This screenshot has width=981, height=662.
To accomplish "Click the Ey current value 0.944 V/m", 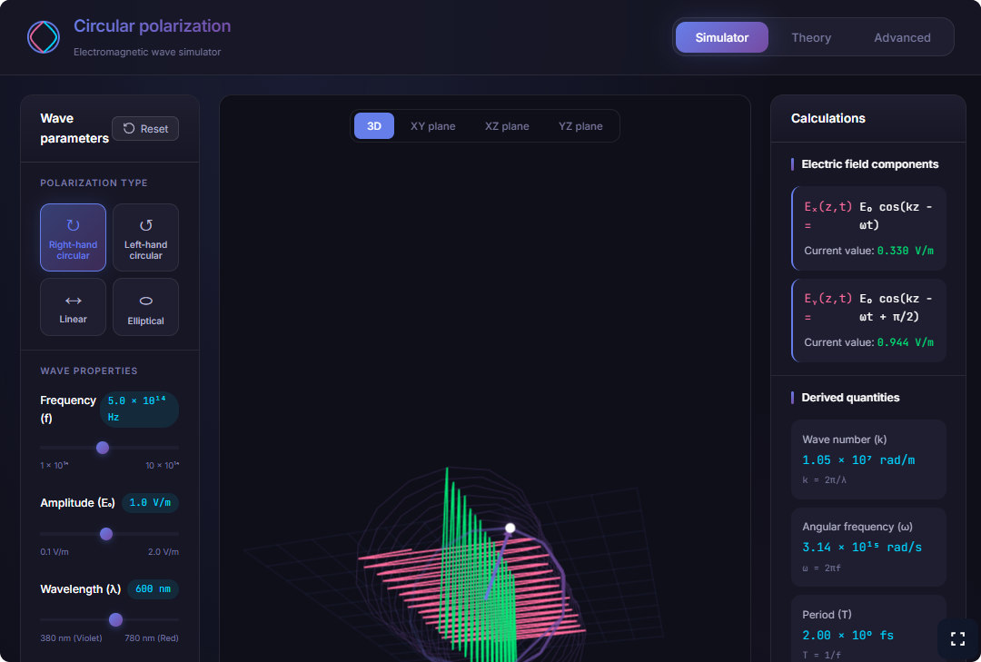I will [x=906, y=342].
